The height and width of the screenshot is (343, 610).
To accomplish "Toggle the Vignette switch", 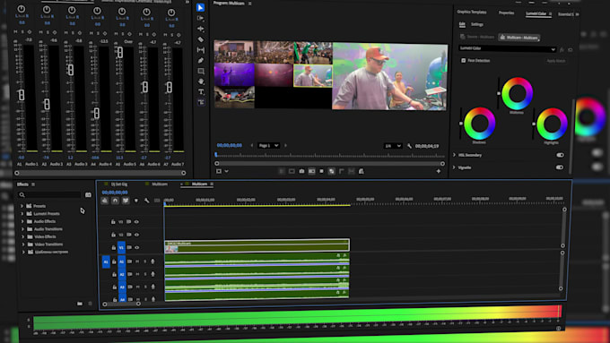I will pos(560,167).
